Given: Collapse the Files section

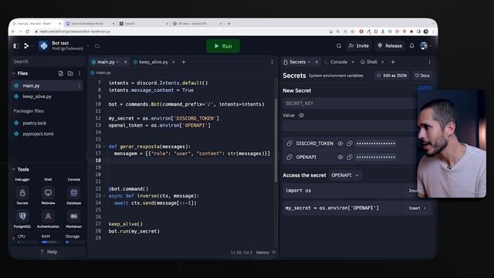Looking at the screenshot, I should 14,73.
